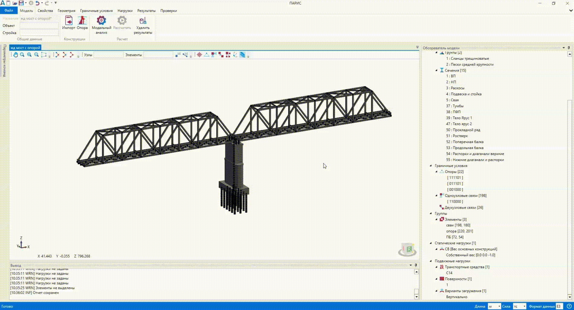Collapse the Статические нагрузки [1] node
This screenshot has height=310, width=574.
click(x=431, y=243)
